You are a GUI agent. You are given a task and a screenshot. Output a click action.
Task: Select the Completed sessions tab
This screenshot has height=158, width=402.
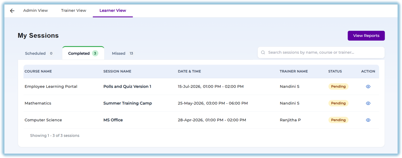83,53
